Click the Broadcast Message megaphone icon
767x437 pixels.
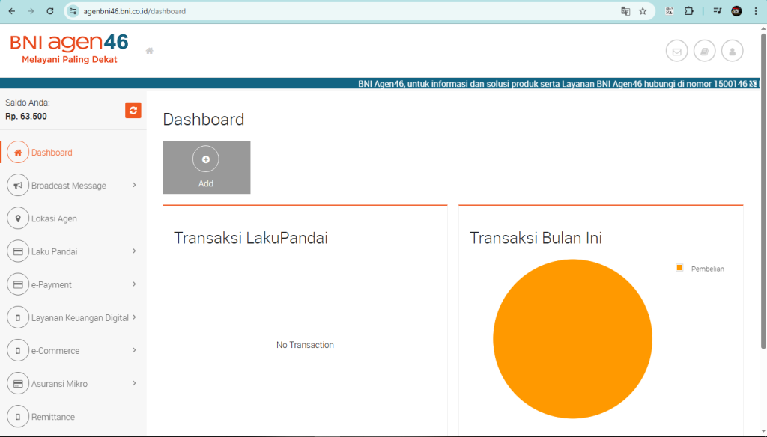(18, 186)
